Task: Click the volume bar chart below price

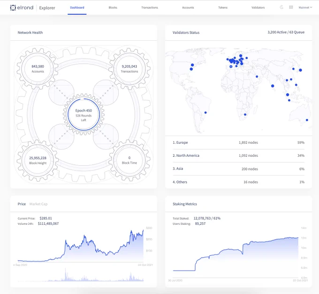Action: [x=81, y=274]
